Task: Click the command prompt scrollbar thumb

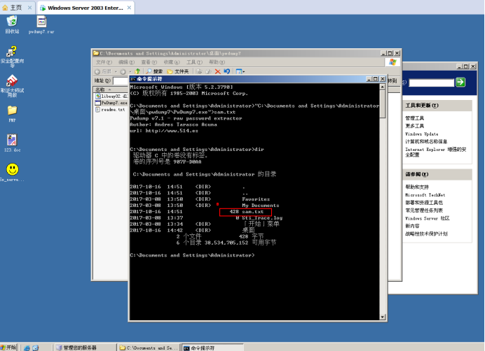Action: (383, 104)
